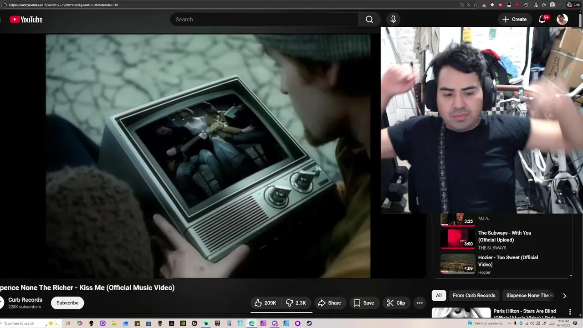Clip the video
The width and height of the screenshot is (583, 328).
click(395, 303)
